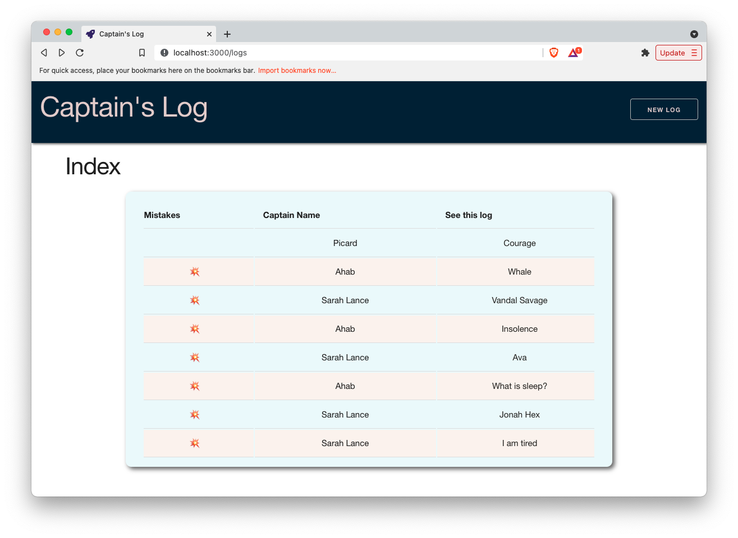Click the NEW LOG button
This screenshot has width=738, height=538.
click(x=664, y=109)
